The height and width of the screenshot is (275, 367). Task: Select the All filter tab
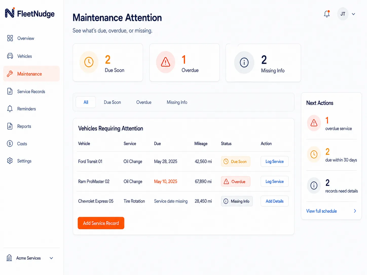[x=86, y=102]
